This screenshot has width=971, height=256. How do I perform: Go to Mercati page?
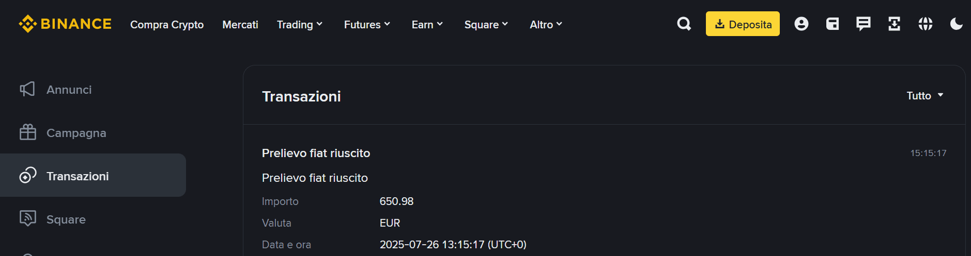240,24
